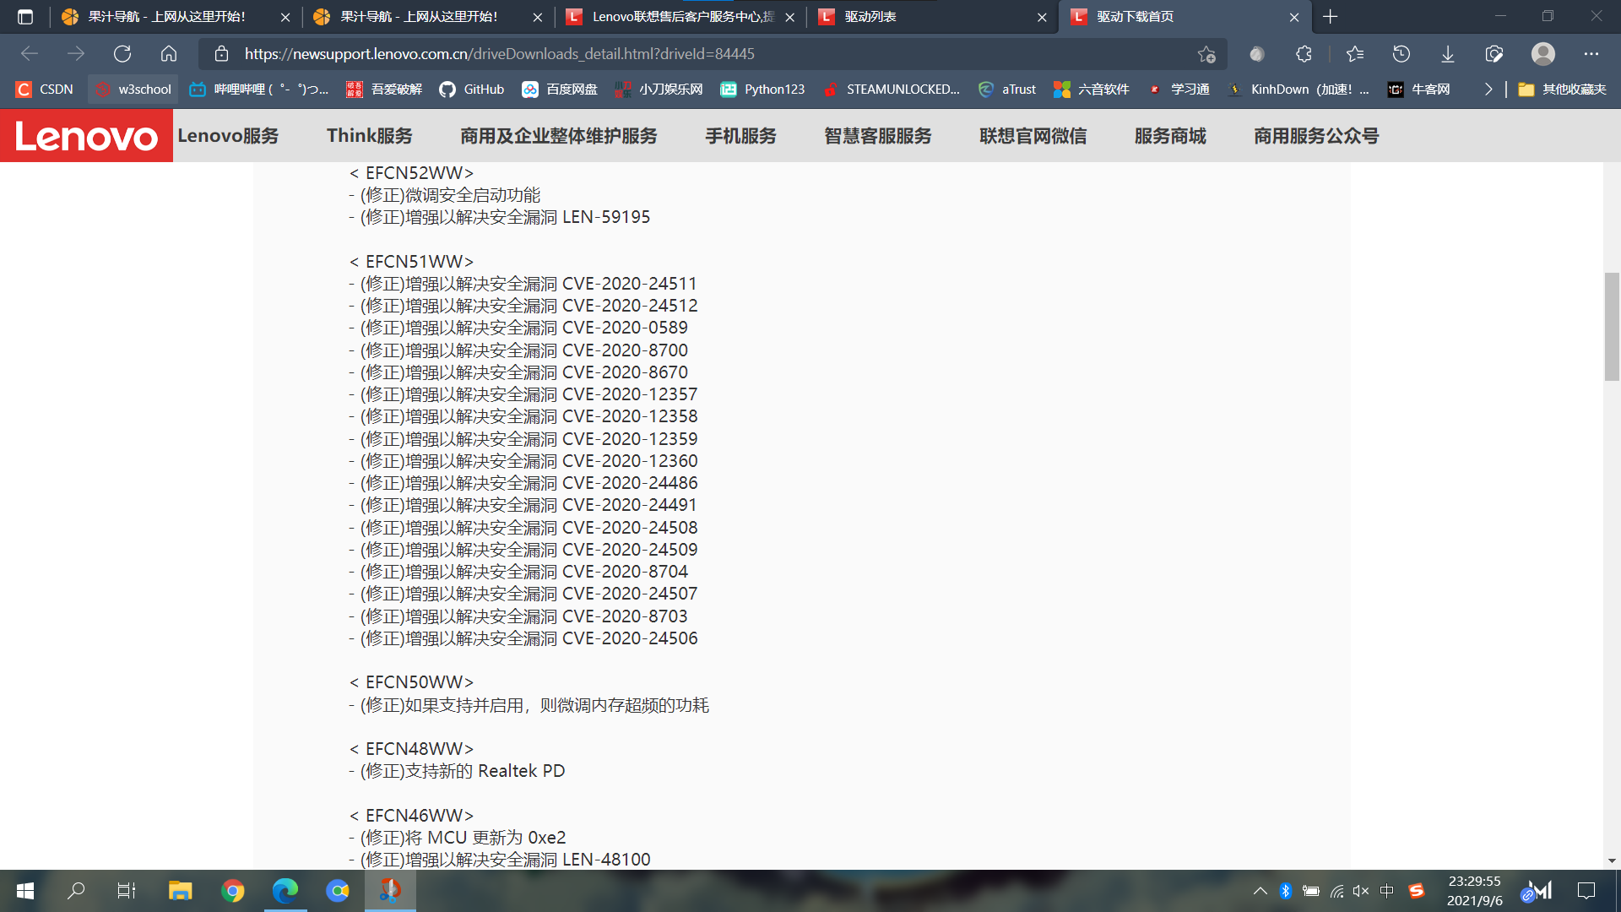This screenshot has width=1621, height=912.
Task: Click the address bar URL field
Action: point(591,53)
